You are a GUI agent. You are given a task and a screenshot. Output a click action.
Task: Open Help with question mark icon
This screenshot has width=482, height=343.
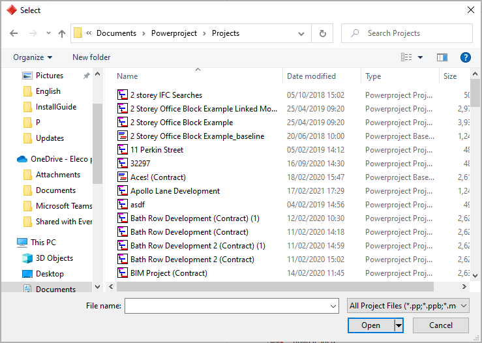(x=466, y=57)
